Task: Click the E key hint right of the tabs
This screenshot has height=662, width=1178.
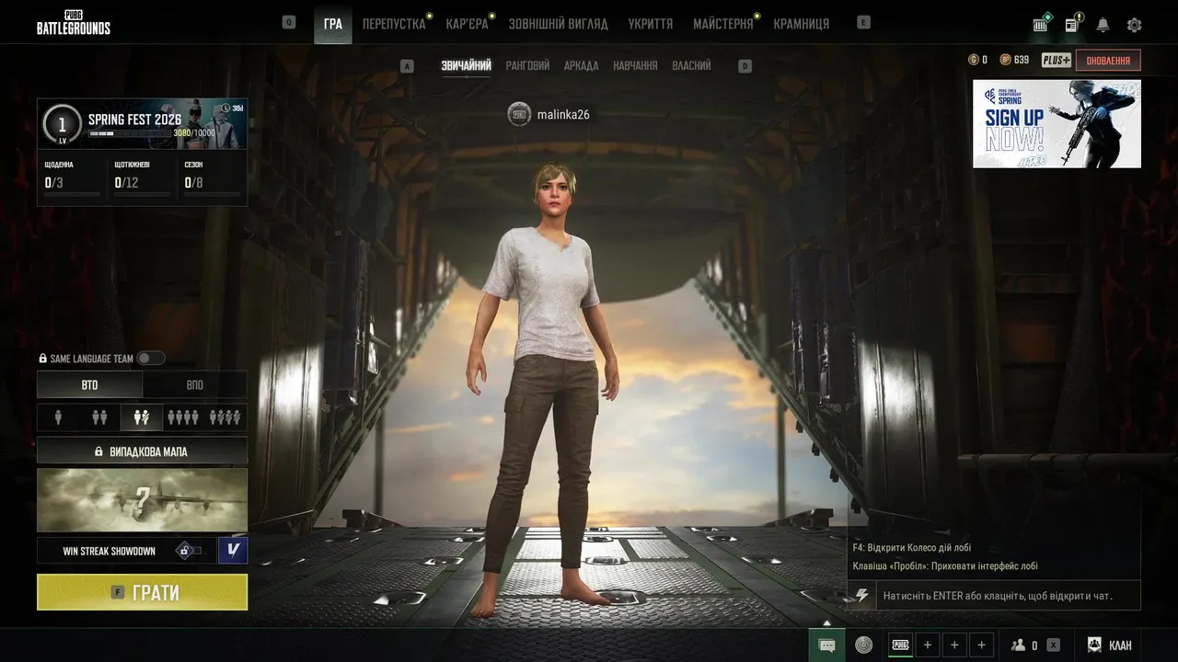Action: [863, 22]
